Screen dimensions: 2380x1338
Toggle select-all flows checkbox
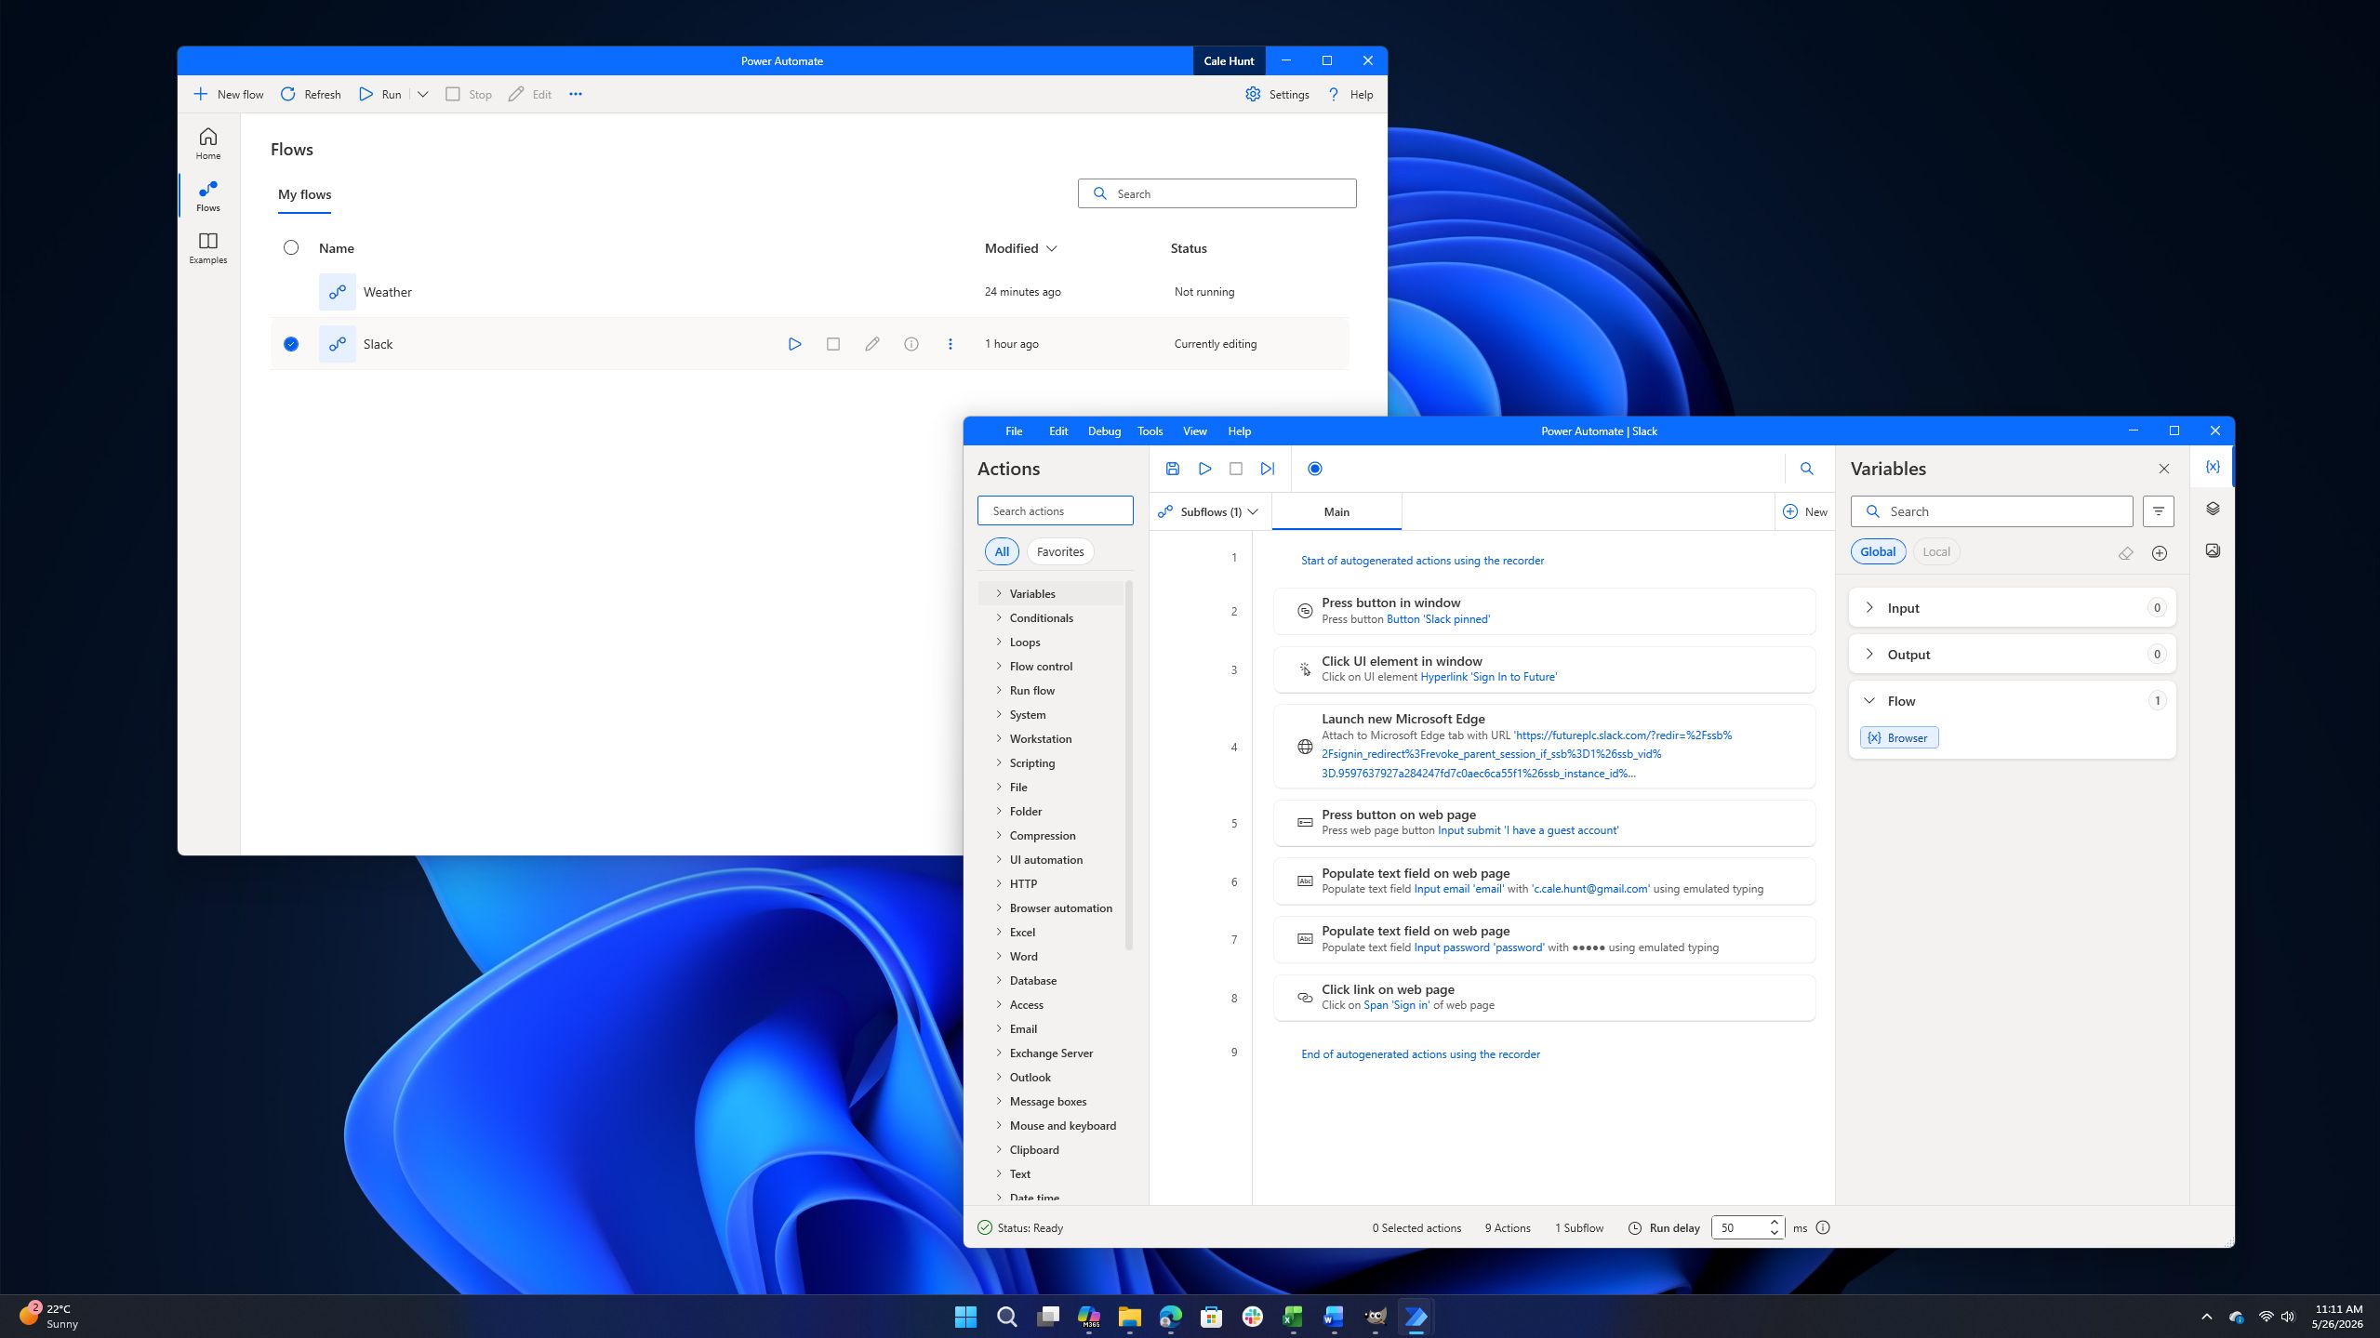pyautogui.click(x=291, y=247)
